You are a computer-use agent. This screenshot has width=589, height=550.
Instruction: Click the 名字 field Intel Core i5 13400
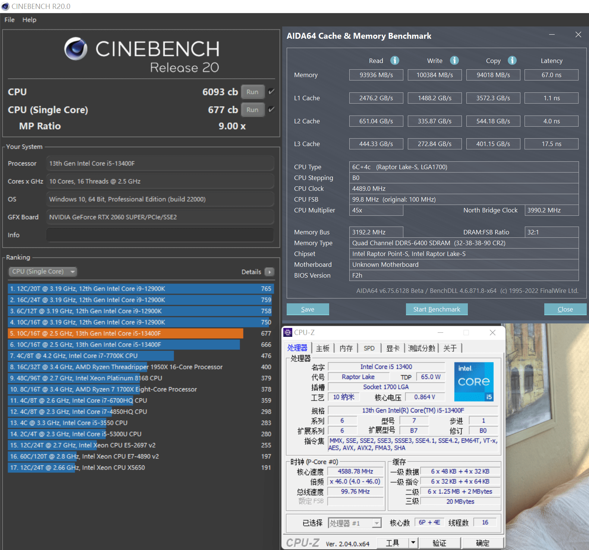tap(386, 367)
